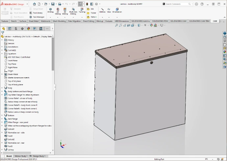The image size is (227, 161).
Task: Save the document icon
Action: click(53, 4)
